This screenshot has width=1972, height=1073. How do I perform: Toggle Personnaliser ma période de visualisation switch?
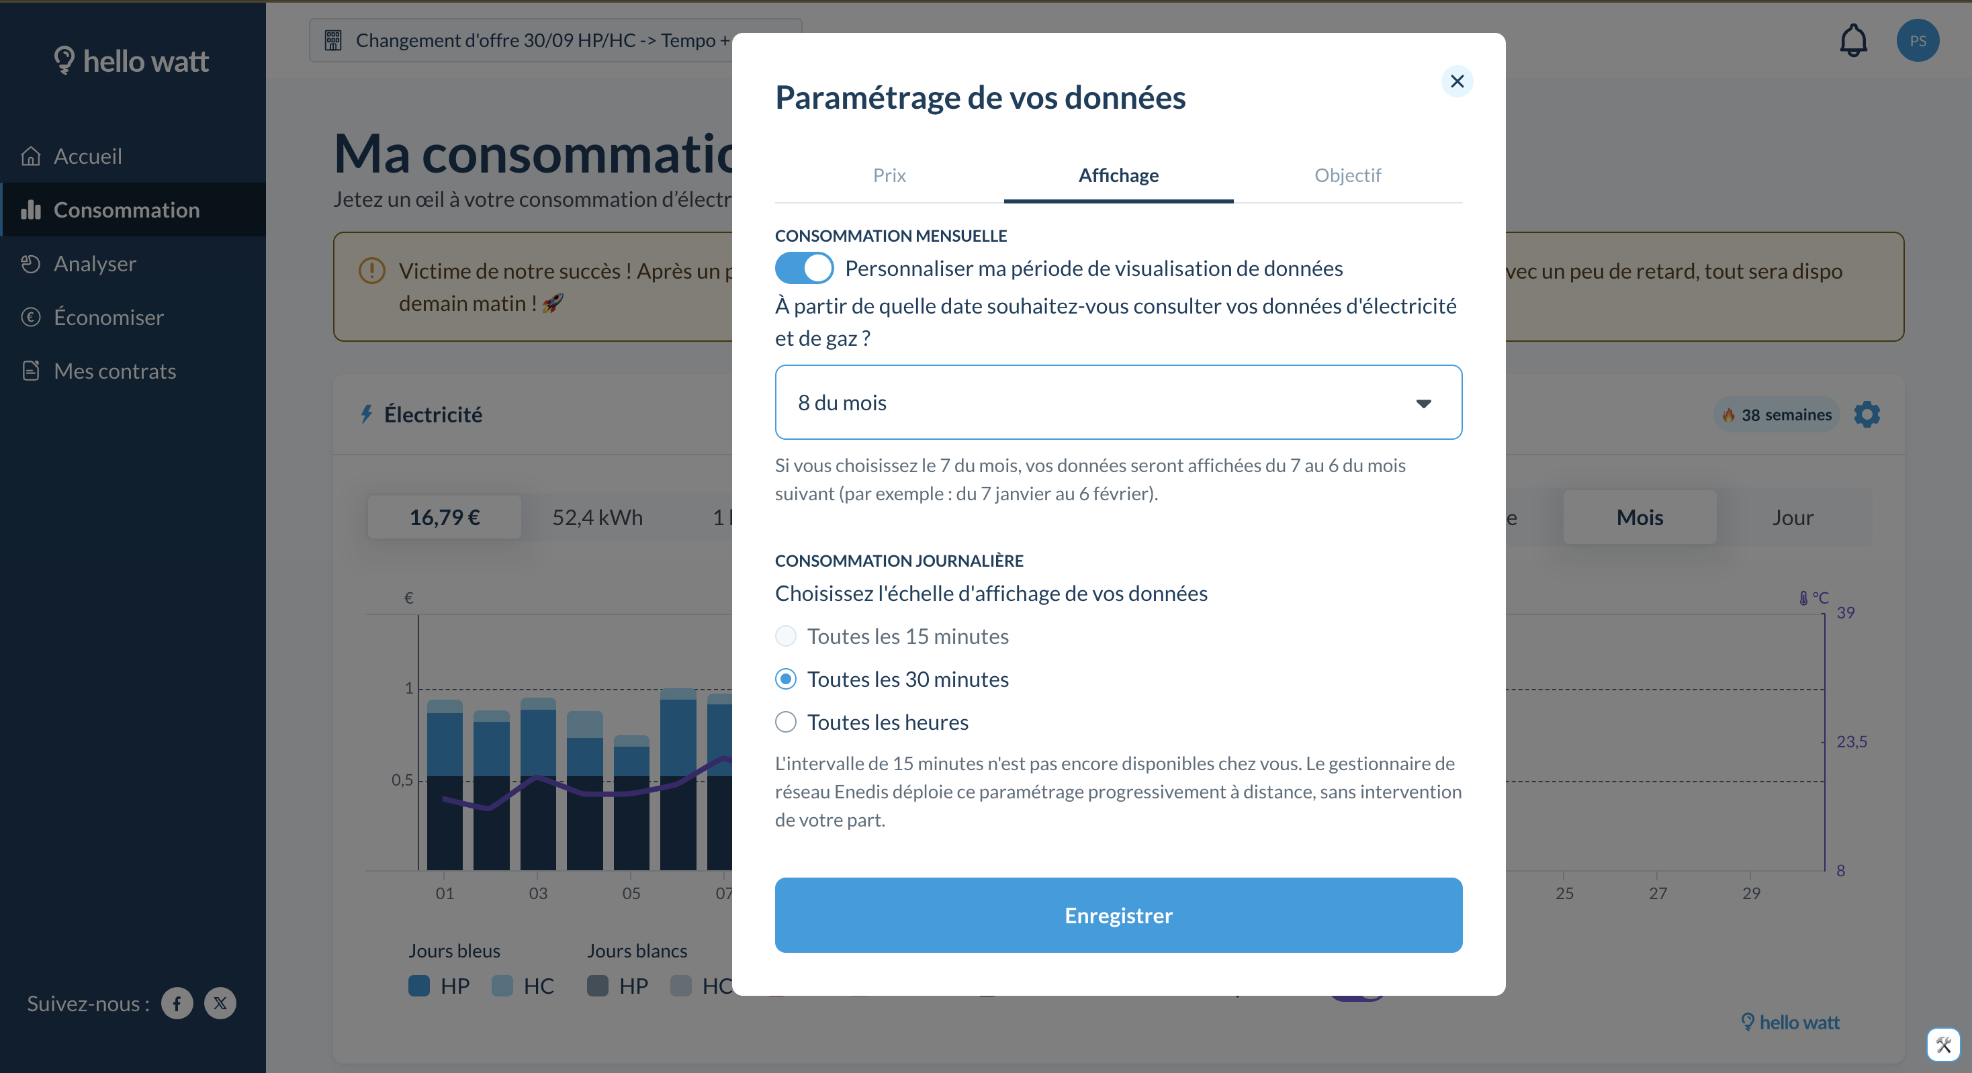tap(804, 268)
